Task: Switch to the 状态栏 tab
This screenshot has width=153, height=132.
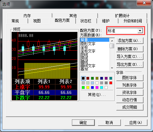Action: (x=86, y=21)
